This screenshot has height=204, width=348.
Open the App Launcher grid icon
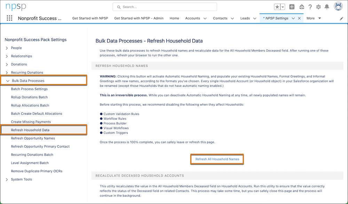[x=9, y=18]
